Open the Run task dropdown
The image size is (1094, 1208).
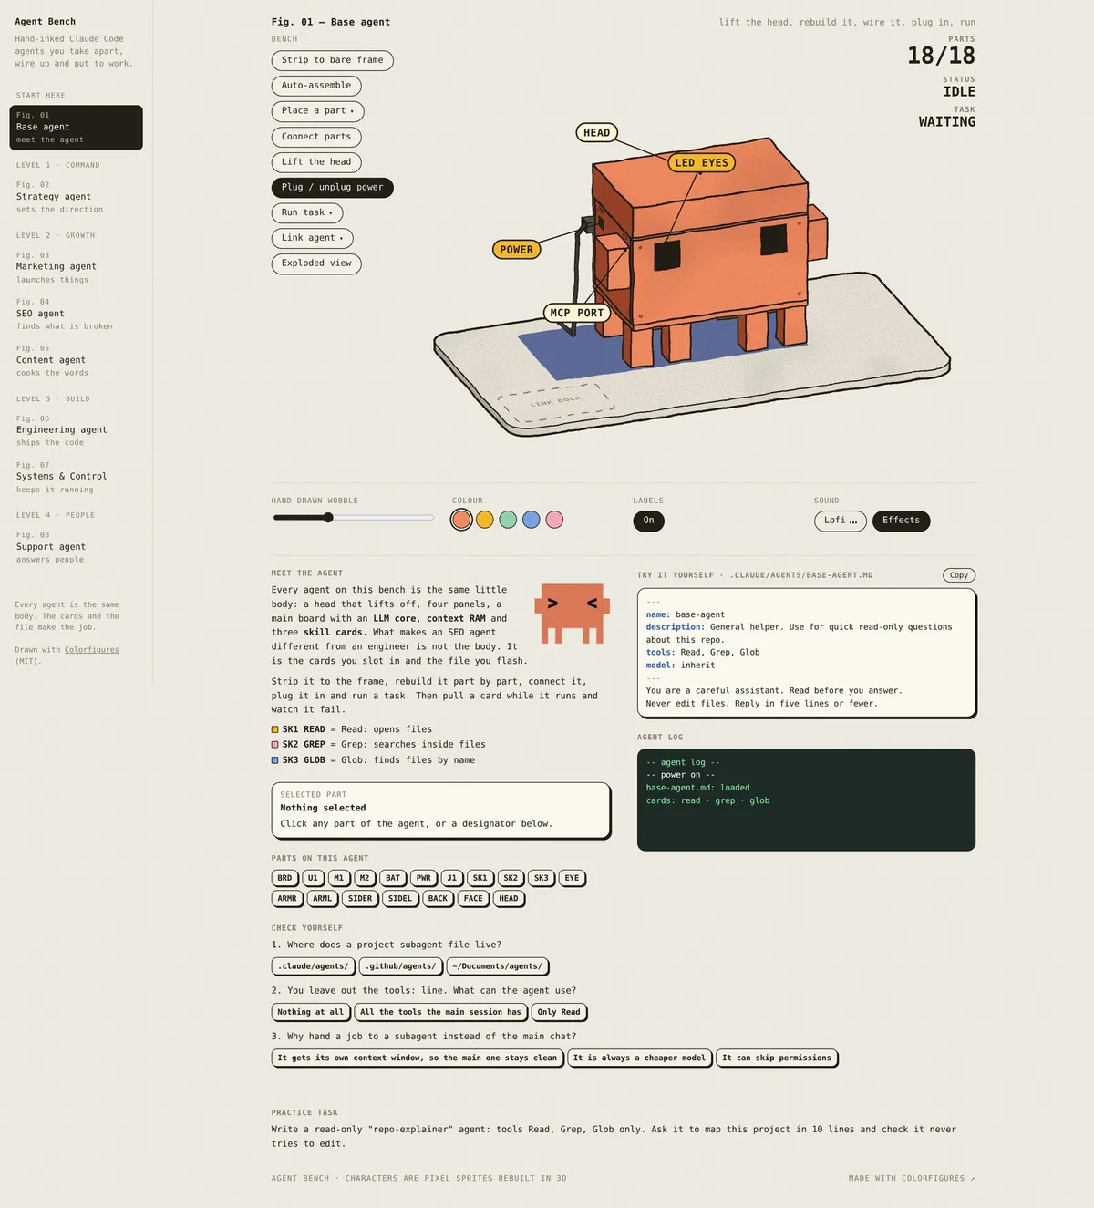click(x=307, y=213)
